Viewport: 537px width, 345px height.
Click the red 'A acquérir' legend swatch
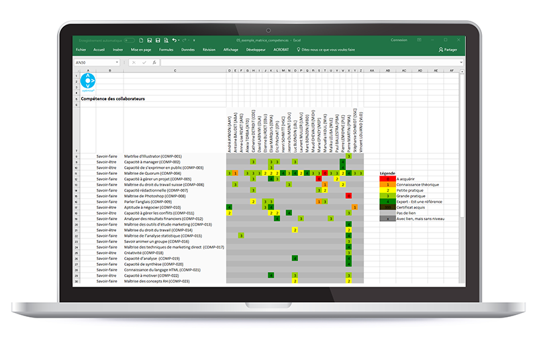[387, 180]
